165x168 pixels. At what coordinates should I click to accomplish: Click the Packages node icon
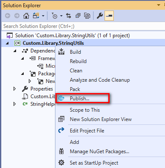click(x=33, y=74)
